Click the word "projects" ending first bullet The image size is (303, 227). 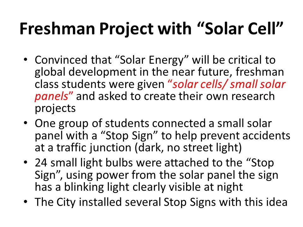55,109
